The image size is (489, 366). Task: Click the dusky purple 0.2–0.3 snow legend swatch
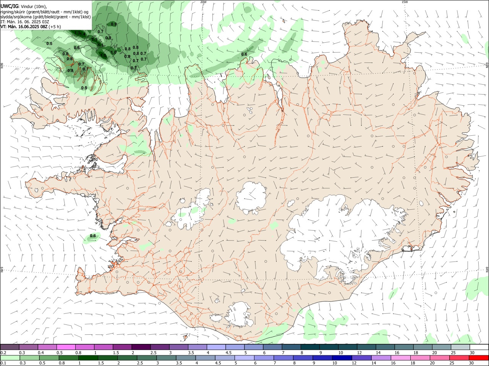(10, 347)
